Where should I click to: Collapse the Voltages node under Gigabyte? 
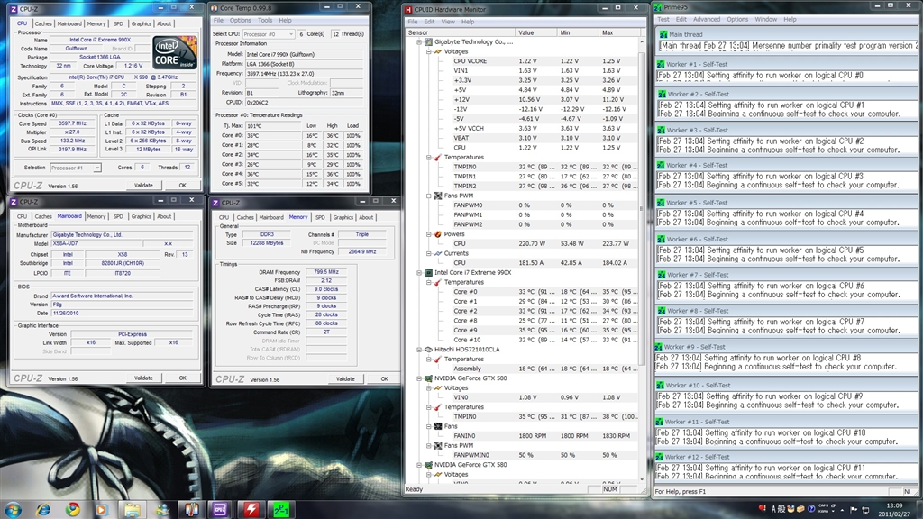pos(429,51)
